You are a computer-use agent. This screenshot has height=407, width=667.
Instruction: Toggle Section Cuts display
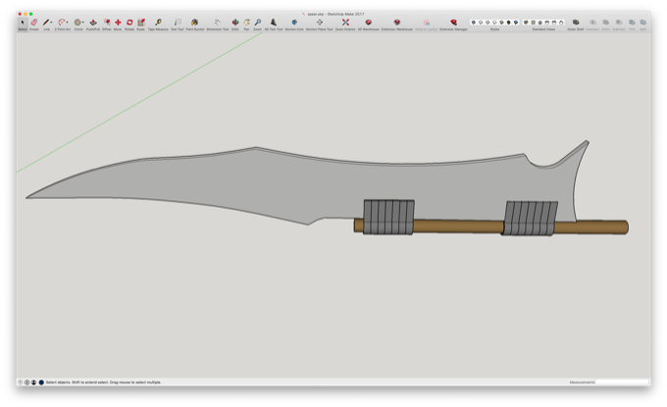(294, 23)
